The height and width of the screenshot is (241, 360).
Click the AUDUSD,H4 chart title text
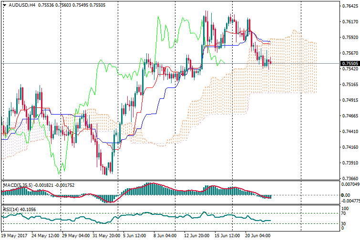pyautogui.click(x=22, y=5)
